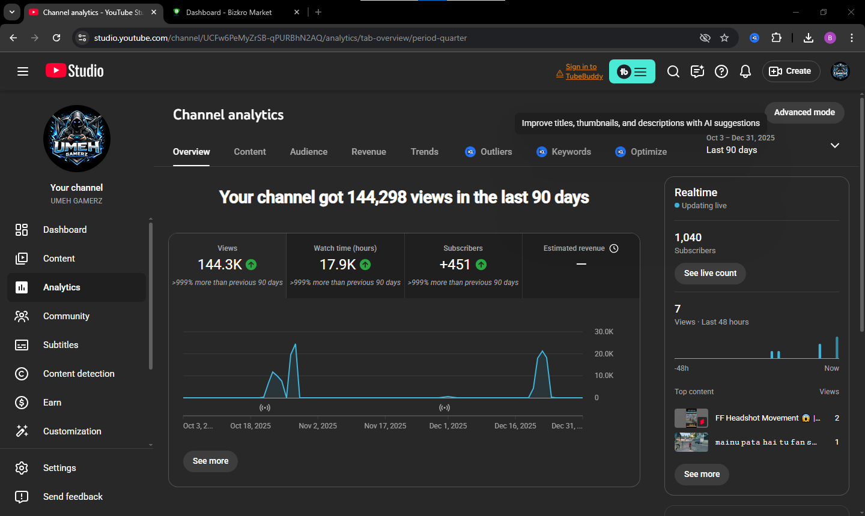Bookmark this page with star icon

click(x=724, y=38)
